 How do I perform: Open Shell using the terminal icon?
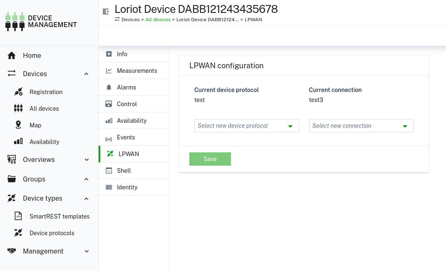[109, 170]
